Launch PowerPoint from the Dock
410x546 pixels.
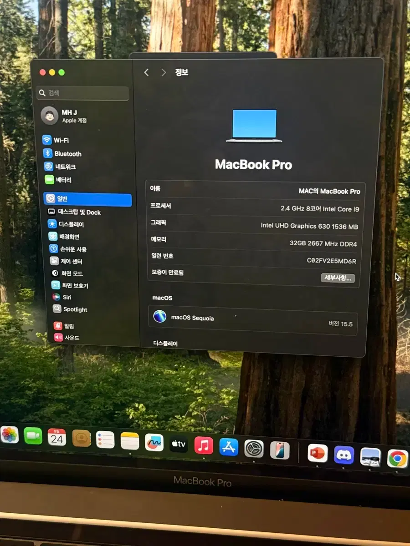tap(318, 453)
